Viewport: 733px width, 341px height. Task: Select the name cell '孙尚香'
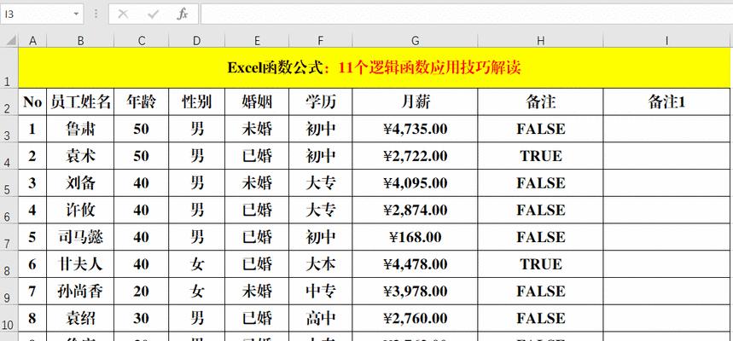80,292
